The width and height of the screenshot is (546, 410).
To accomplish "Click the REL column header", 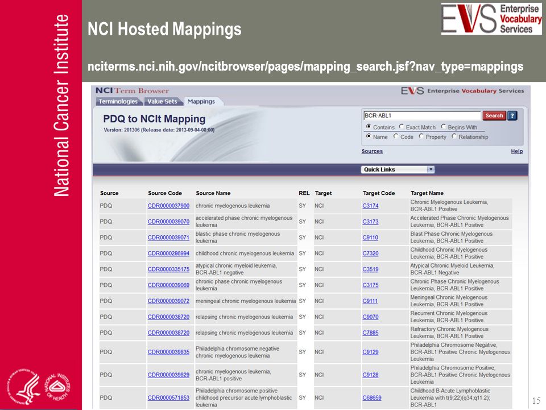I will [304, 193].
